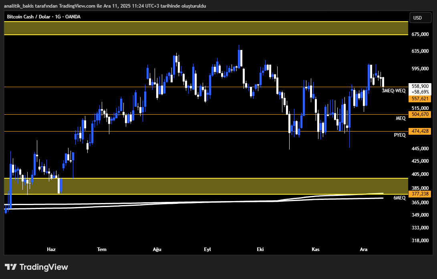437x279 pixels.
Task: Select the upper yellow zone above 675,000
Action: pyautogui.click(x=206, y=28)
